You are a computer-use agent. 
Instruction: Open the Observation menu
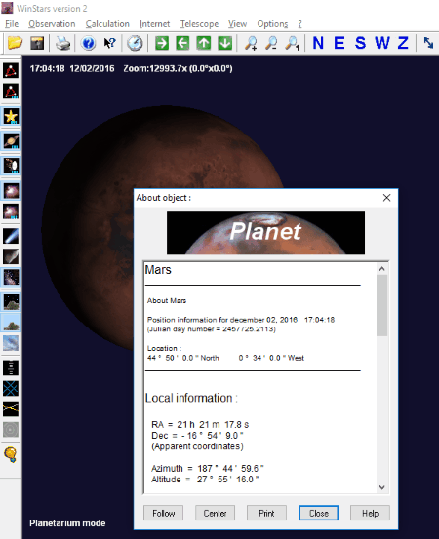coord(52,24)
